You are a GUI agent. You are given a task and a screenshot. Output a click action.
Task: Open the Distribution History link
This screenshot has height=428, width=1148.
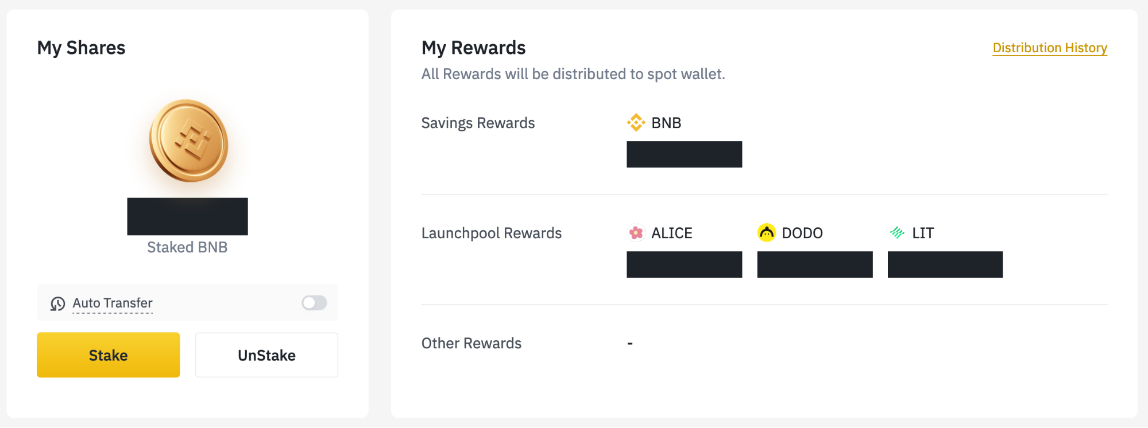pyautogui.click(x=1049, y=48)
